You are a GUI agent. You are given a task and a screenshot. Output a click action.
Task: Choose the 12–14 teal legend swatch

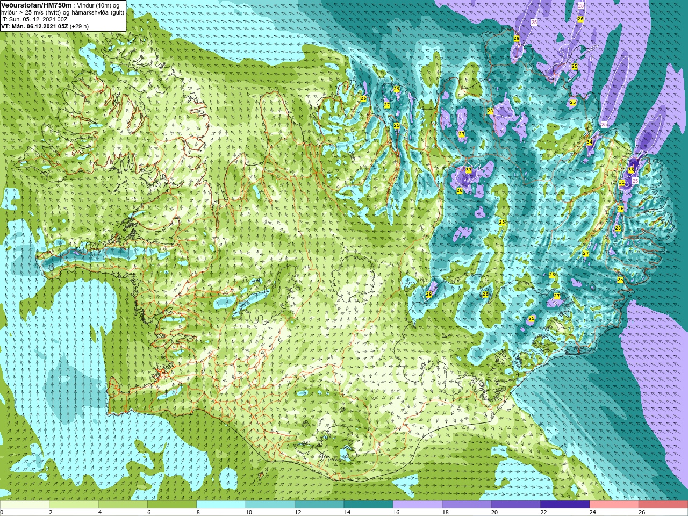[x=319, y=505]
